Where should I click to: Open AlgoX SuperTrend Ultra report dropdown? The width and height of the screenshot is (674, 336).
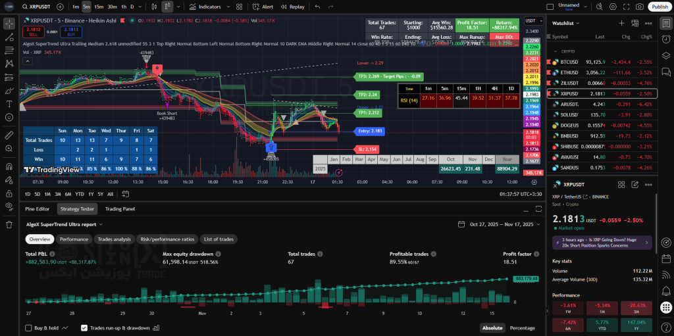click(x=65, y=224)
